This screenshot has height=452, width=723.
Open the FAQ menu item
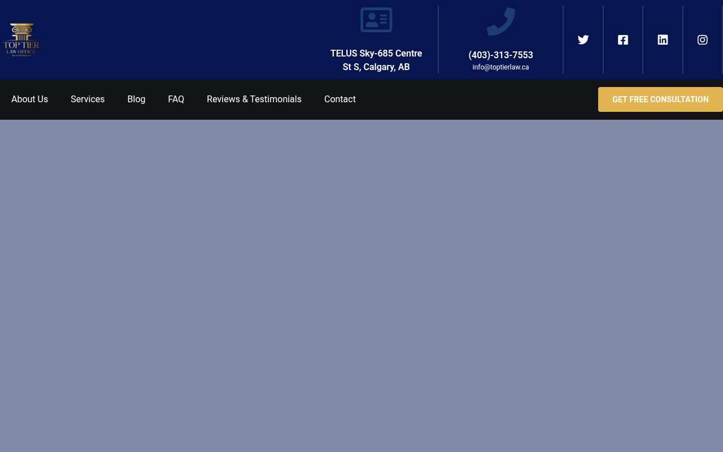pos(176,99)
